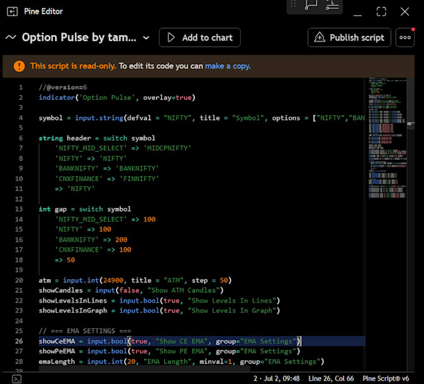Click line number 6 in the gutter
Image resolution: width=424 pixels, height=384 pixels.
(x=21, y=138)
